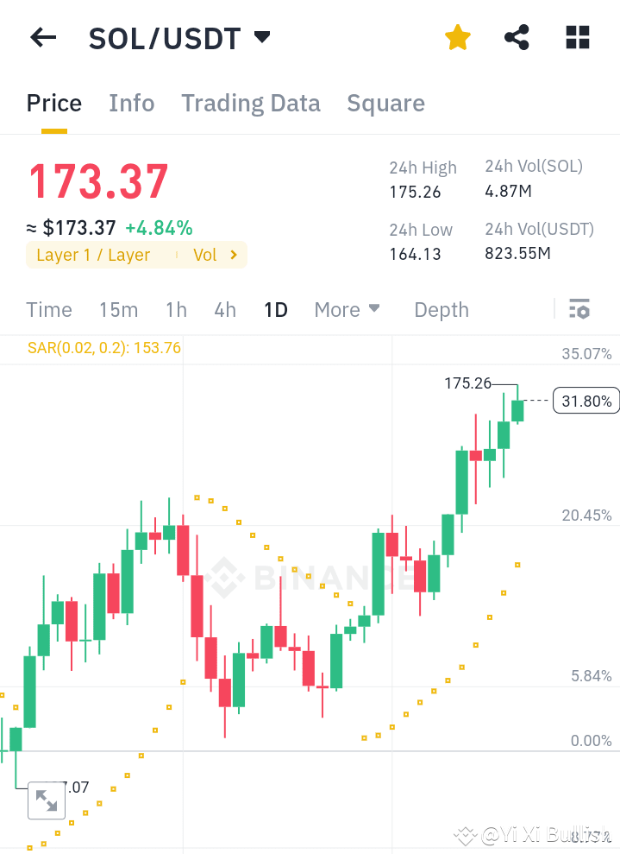Switch to the Trading Data tab

pos(250,103)
